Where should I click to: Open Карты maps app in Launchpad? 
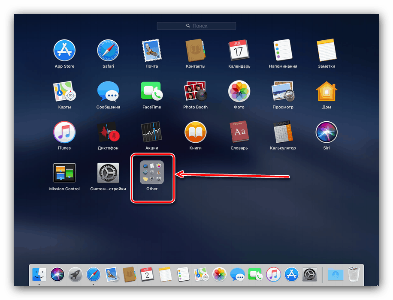[64, 91]
